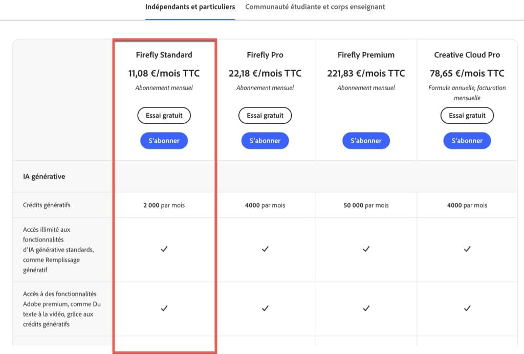The image size is (524, 354).
Task: Click the IA générative section header
Action: coord(44,176)
